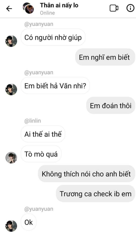136x235 pixels.
Task: Tap the avatar beside the 'Ok' message
Action: click(x=11, y=226)
